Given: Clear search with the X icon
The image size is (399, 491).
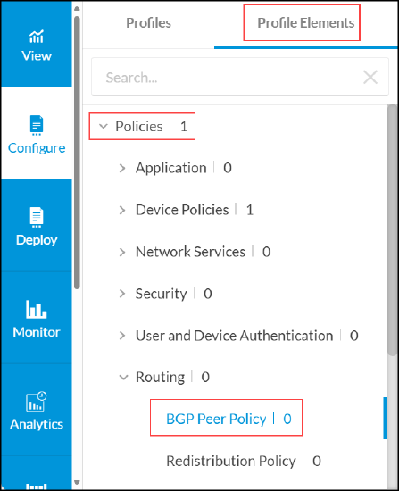Looking at the screenshot, I should coord(370,77).
